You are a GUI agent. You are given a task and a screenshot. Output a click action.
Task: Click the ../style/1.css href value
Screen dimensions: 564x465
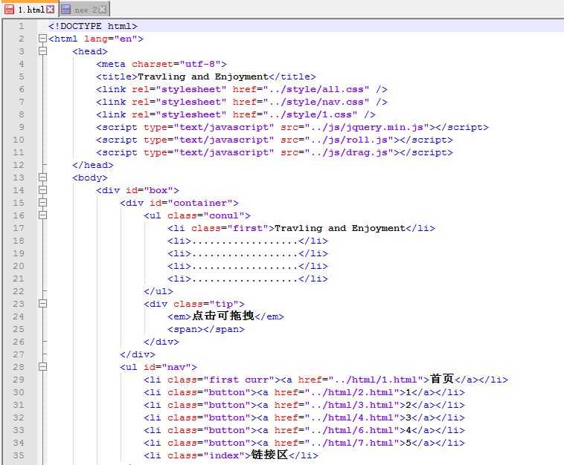click(310, 114)
